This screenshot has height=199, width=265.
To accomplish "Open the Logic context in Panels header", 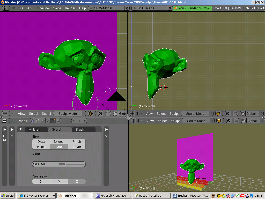I will [x=32, y=121].
